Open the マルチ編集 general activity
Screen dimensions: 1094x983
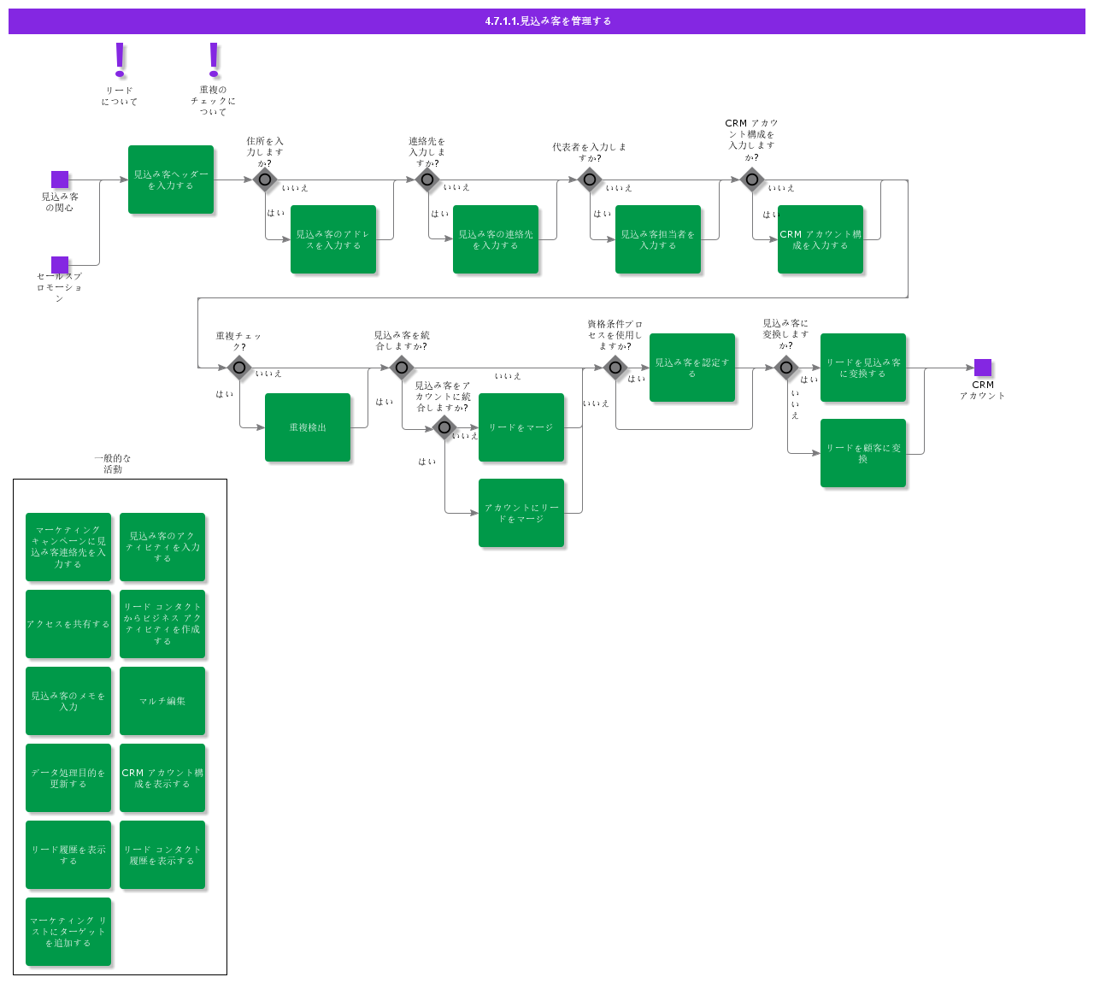(162, 701)
